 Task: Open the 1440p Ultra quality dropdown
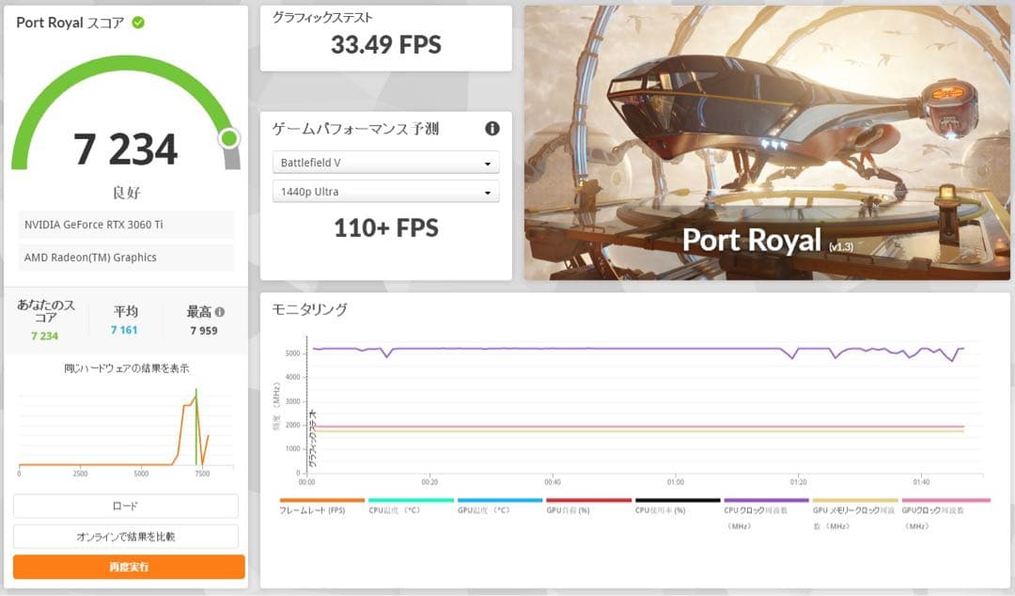[x=385, y=191]
